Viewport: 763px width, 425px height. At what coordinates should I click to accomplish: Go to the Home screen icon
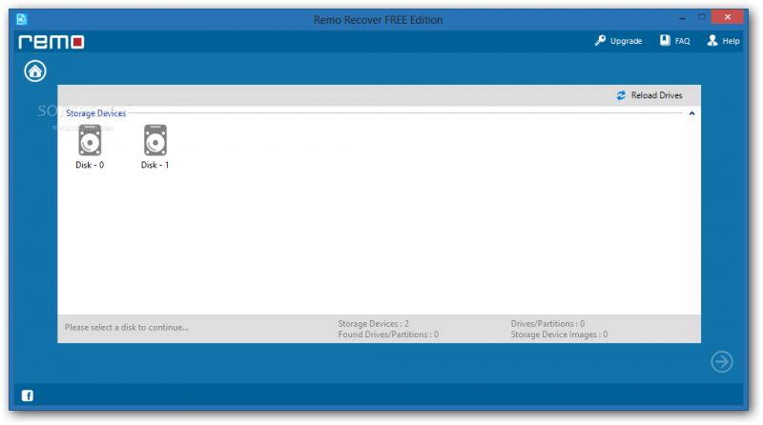(x=35, y=71)
